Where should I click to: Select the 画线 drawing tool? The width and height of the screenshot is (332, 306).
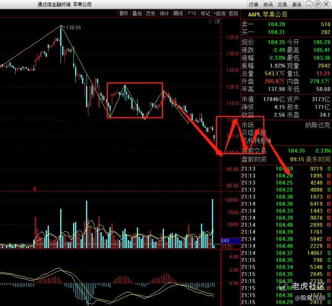178,13
